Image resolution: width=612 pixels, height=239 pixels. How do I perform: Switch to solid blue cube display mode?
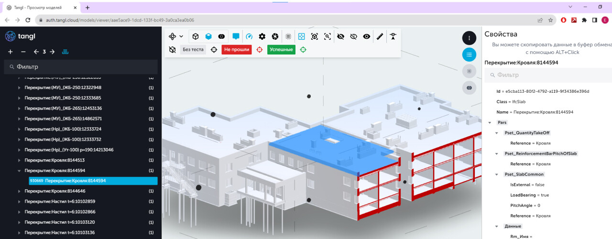(x=208, y=36)
